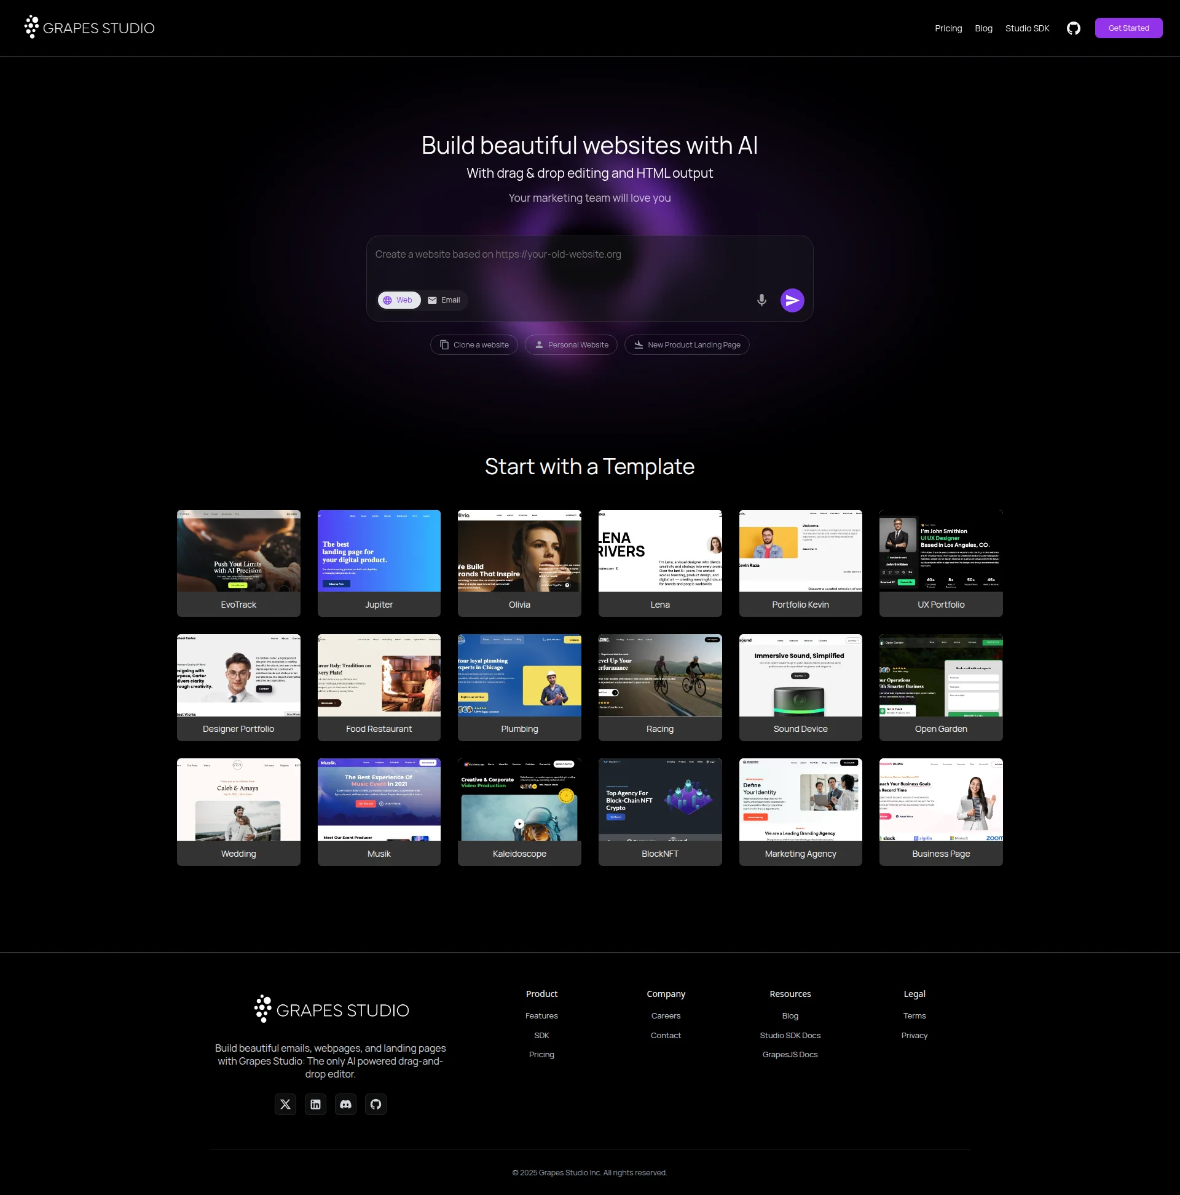Choose the New Product Landing Page suggestion
1180x1195 pixels.
pos(686,344)
